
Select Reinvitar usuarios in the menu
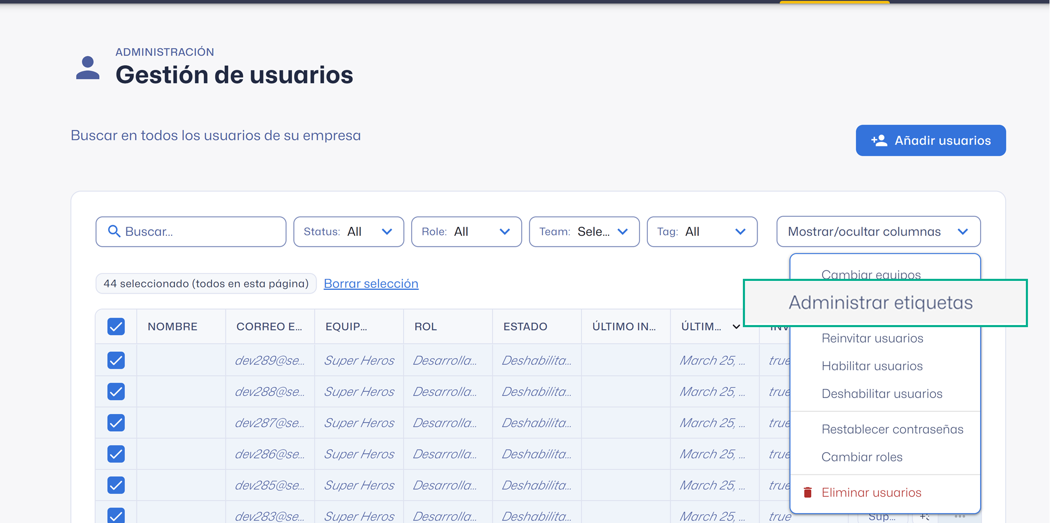872,338
